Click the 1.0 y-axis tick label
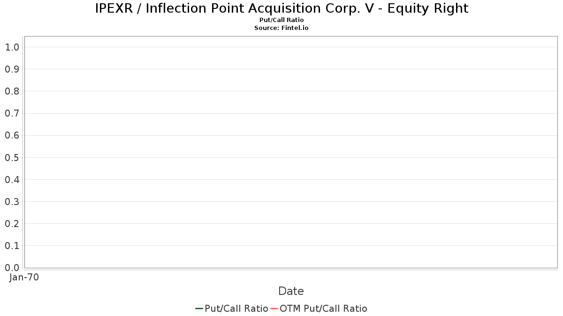563x316 pixels. point(12,47)
